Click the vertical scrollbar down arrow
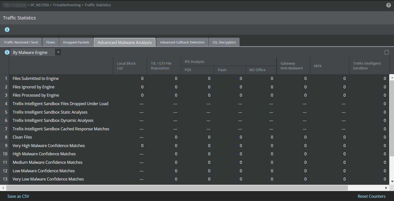 coord(392,182)
